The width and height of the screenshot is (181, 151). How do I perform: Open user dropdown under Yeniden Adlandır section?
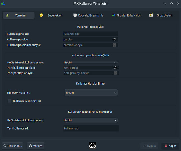(90, 120)
